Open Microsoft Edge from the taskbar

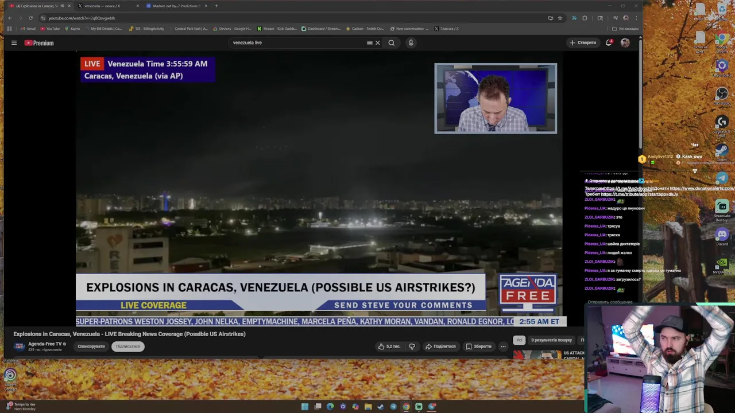click(x=330, y=407)
